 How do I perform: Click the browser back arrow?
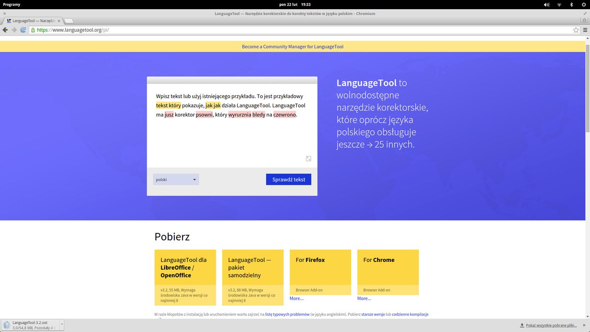pyautogui.click(x=5, y=30)
